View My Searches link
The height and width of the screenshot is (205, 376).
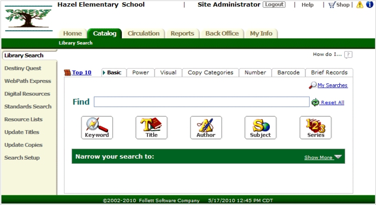(332, 85)
